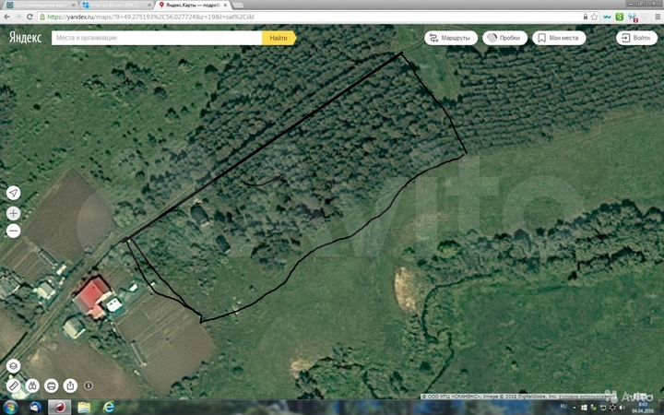Zoom in with the plus button
The height and width of the screenshot is (415, 664).
(13, 213)
